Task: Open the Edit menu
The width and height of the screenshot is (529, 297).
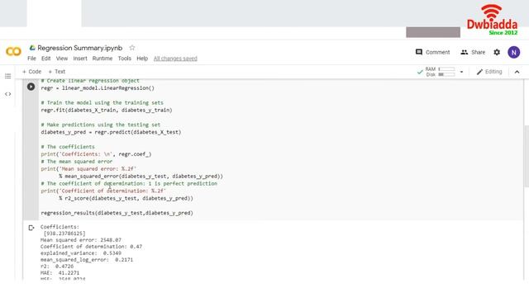Action: click(x=46, y=59)
